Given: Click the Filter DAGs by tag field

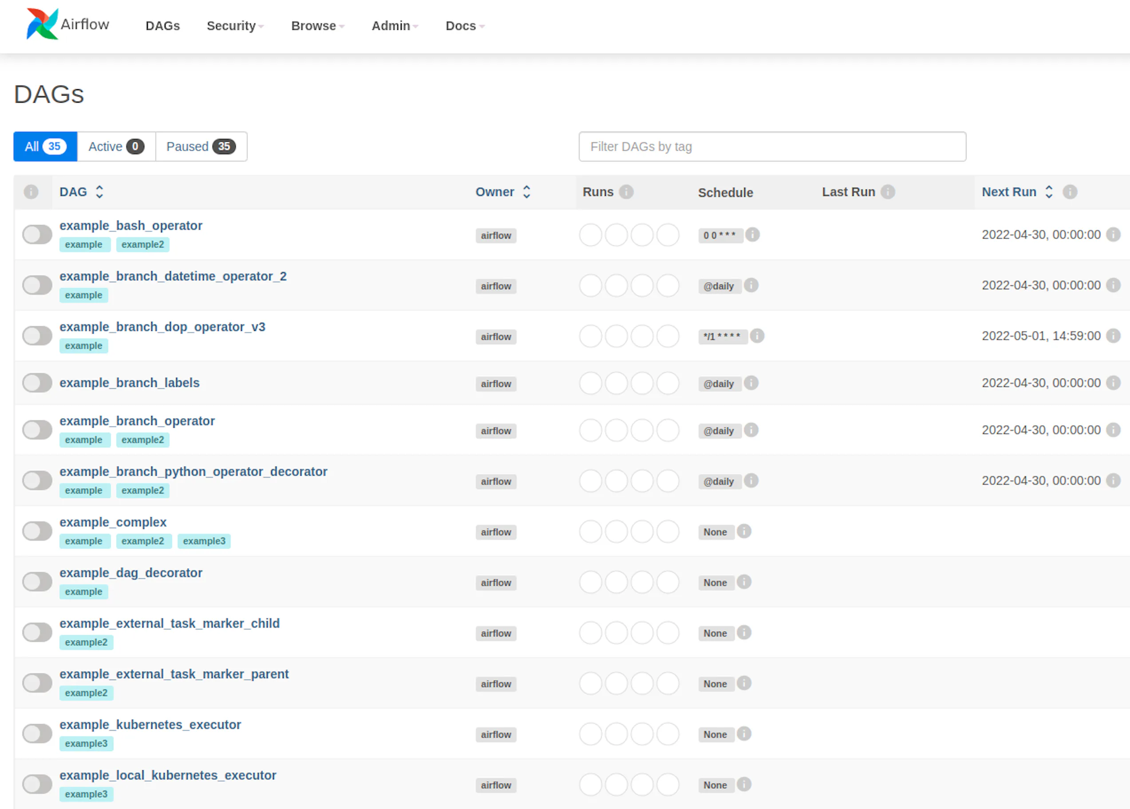Looking at the screenshot, I should 771,147.
